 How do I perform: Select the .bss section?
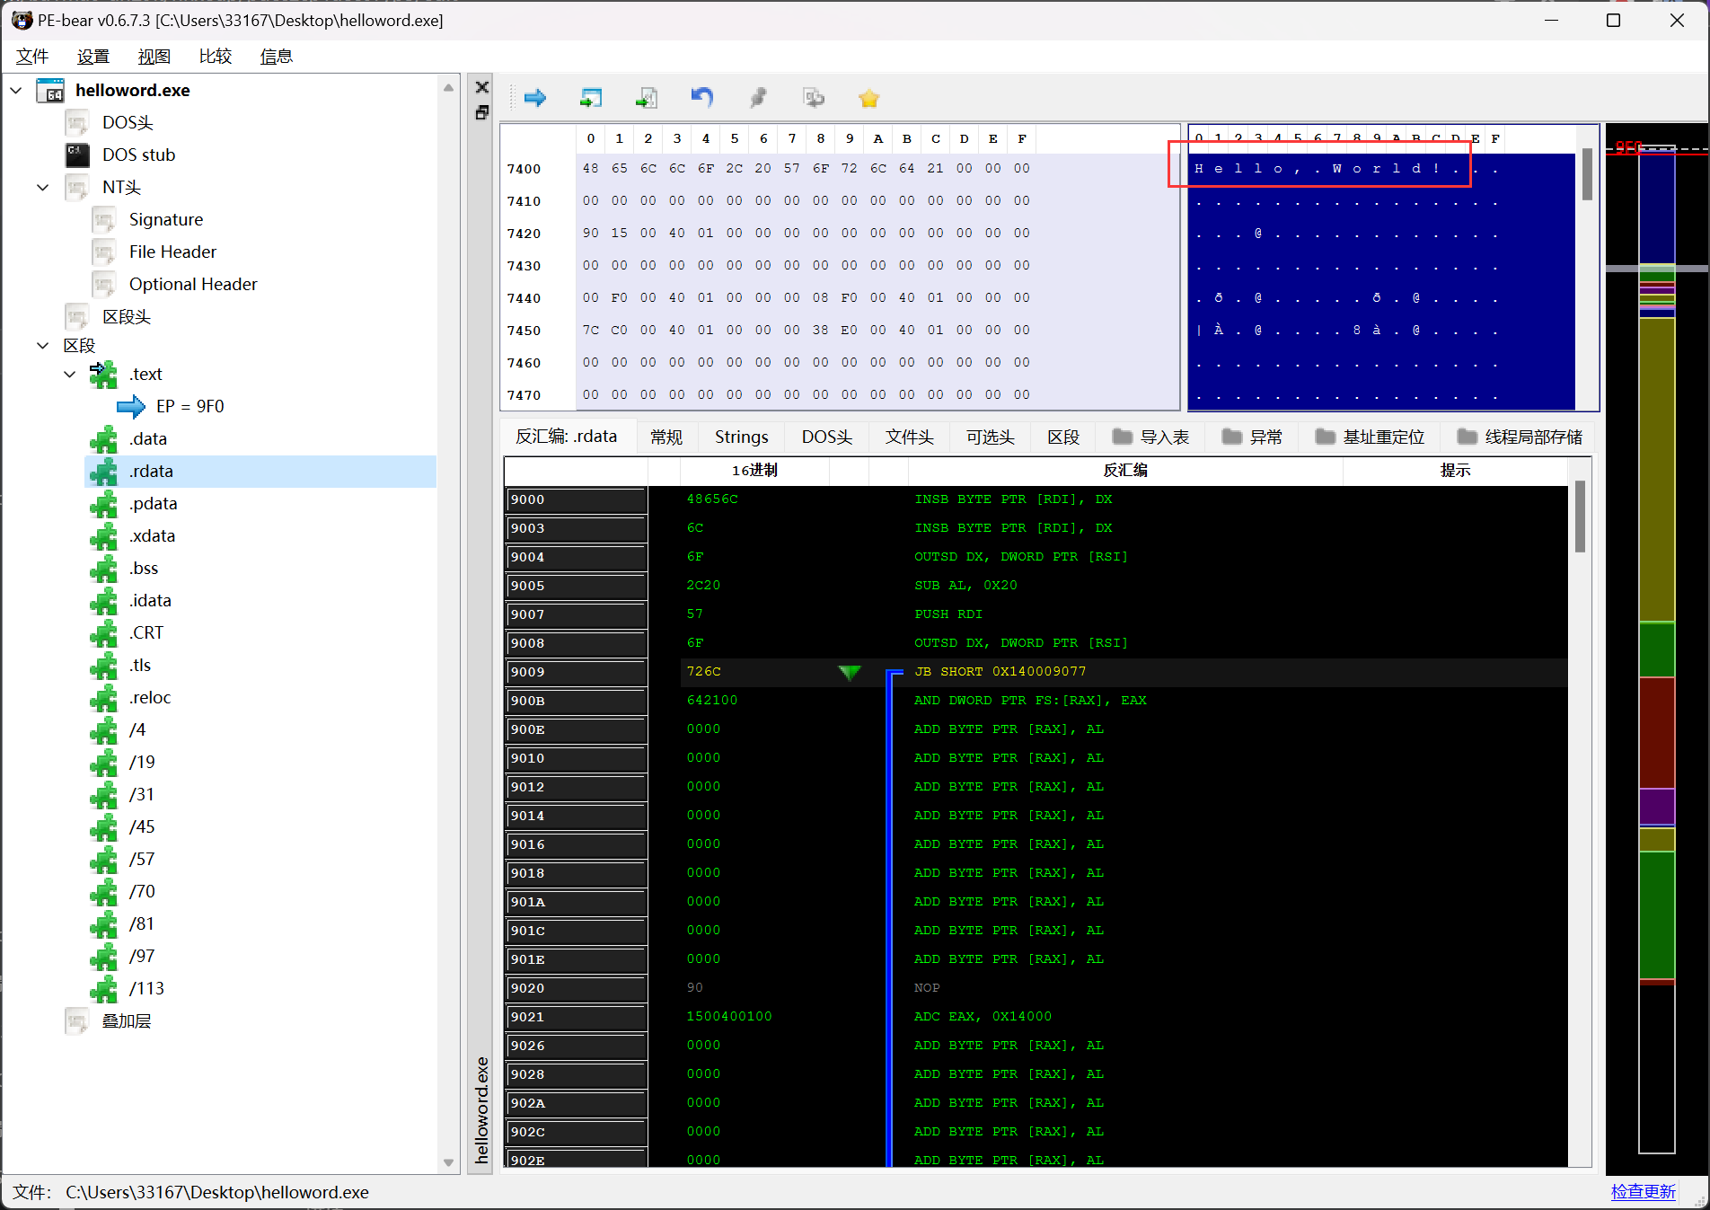pos(144,568)
